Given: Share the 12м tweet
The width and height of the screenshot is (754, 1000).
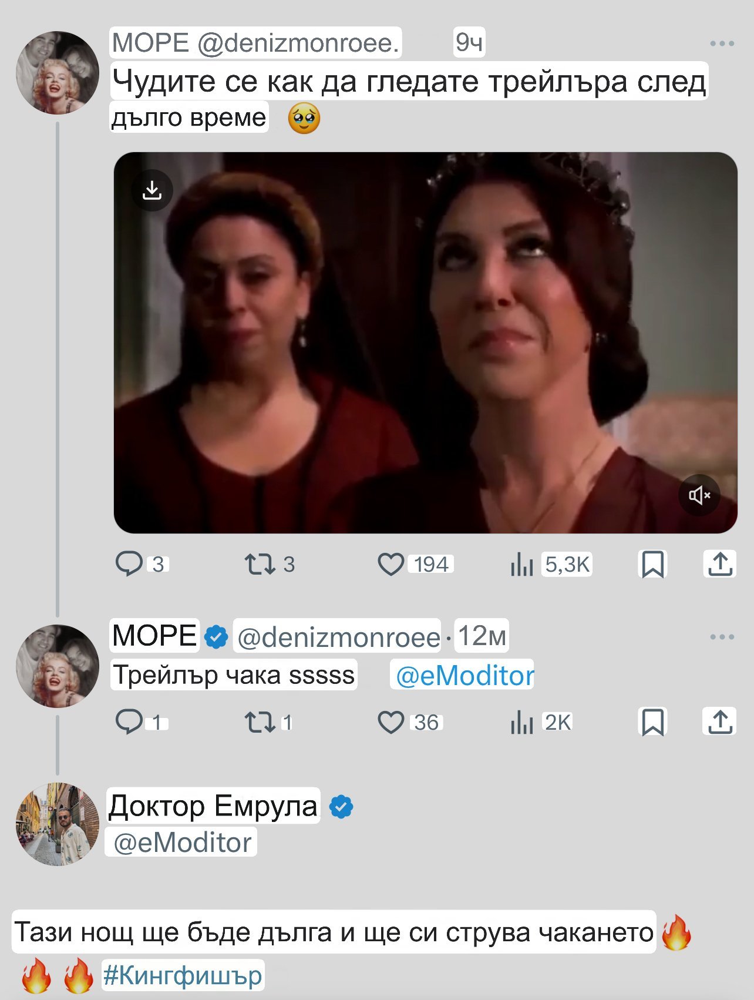Looking at the screenshot, I should point(719,722).
